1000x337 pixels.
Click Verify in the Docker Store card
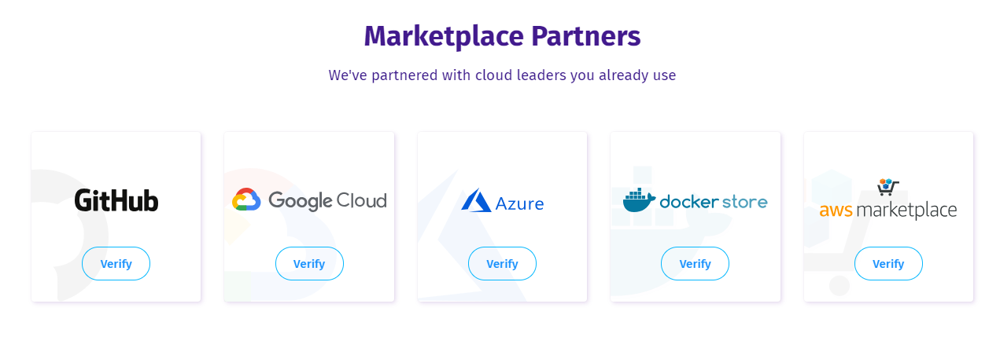point(695,264)
